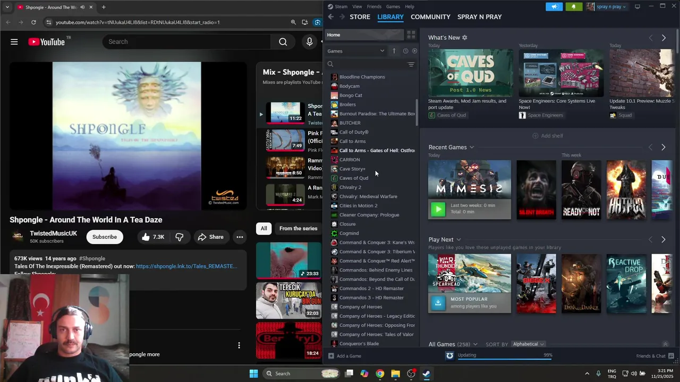Focus the YouTube search input field
This screenshot has height=382, width=680.
pyautogui.click(x=186, y=42)
